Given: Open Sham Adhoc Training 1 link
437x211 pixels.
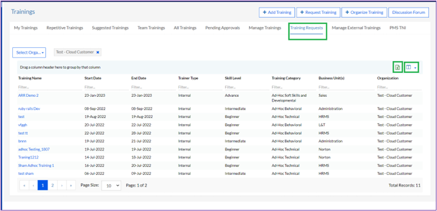Looking at the screenshot, I should point(36,165).
